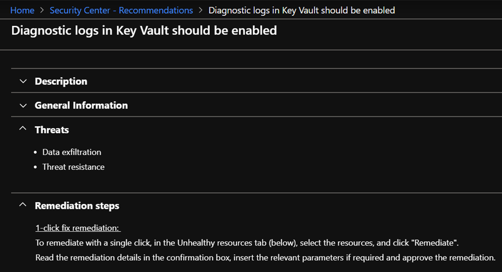502x272 pixels.
Task: Click the current page breadcrumb item
Action: coord(301,10)
